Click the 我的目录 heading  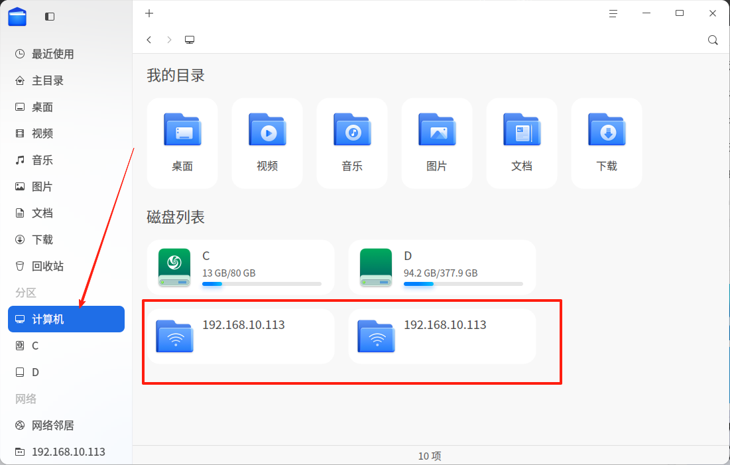tap(176, 76)
